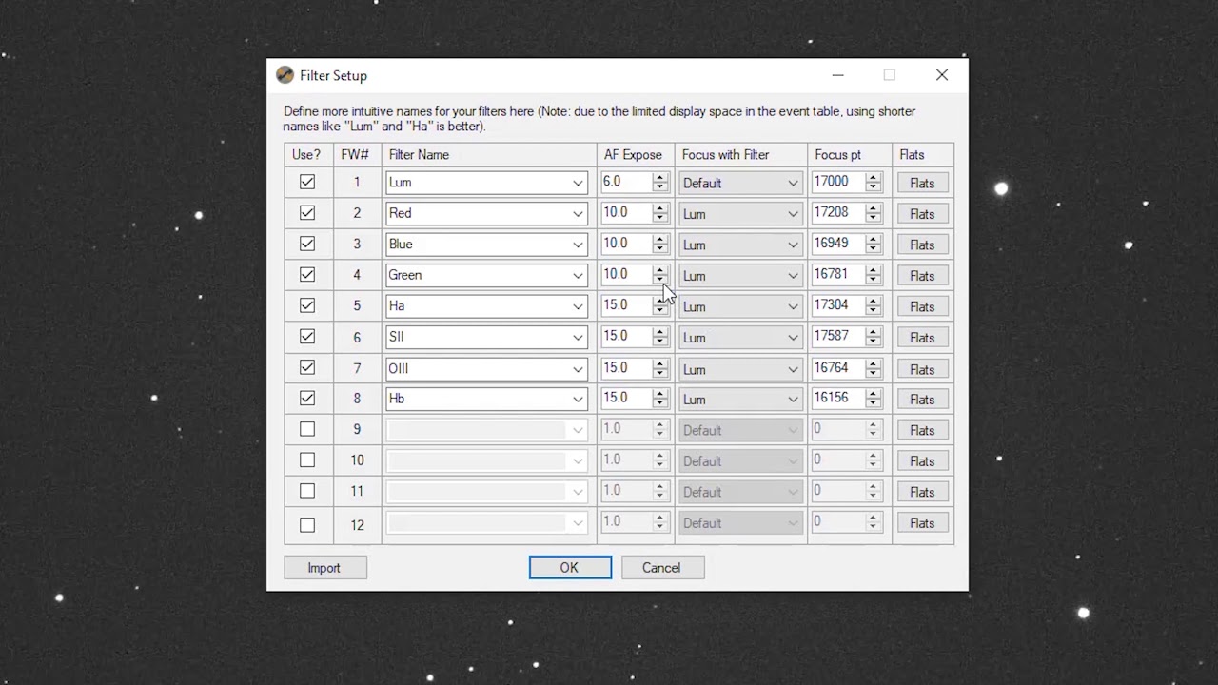Cancel the Filter Setup dialog
The image size is (1218, 685).
coord(662,568)
